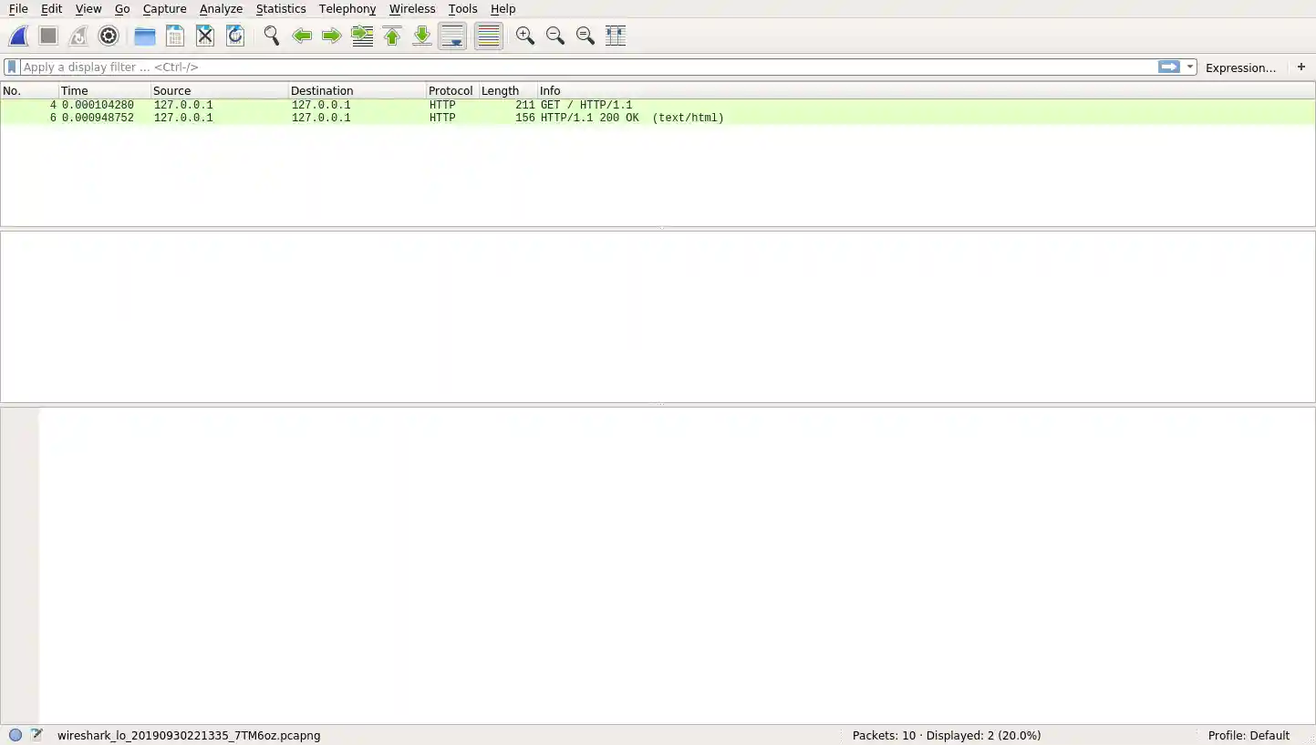The width and height of the screenshot is (1316, 745).
Task: Toggle auto scroll in live capture
Action: 452,36
